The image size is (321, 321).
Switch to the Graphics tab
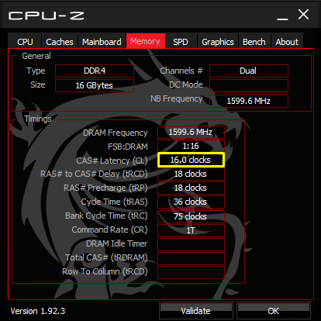(x=218, y=41)
